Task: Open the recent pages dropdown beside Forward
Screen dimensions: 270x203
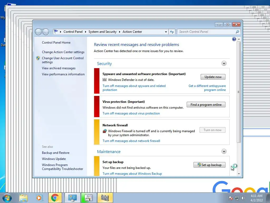Action: click(51, 32)
